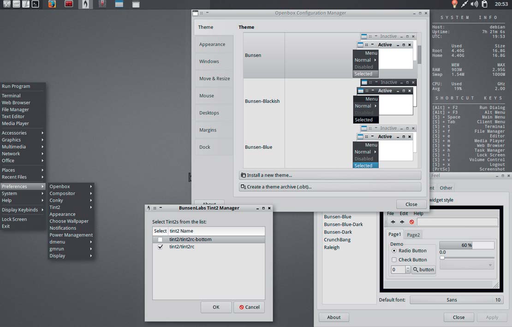Expand the Network submenu

[23, 154]
